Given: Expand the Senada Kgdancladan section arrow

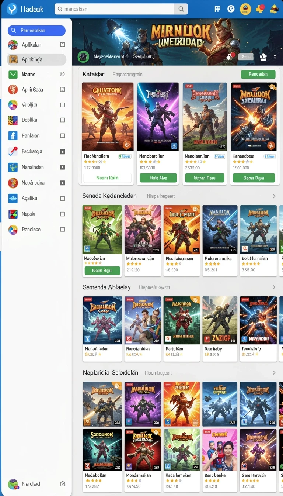Looking at the screenshot, I should point(274,196).
